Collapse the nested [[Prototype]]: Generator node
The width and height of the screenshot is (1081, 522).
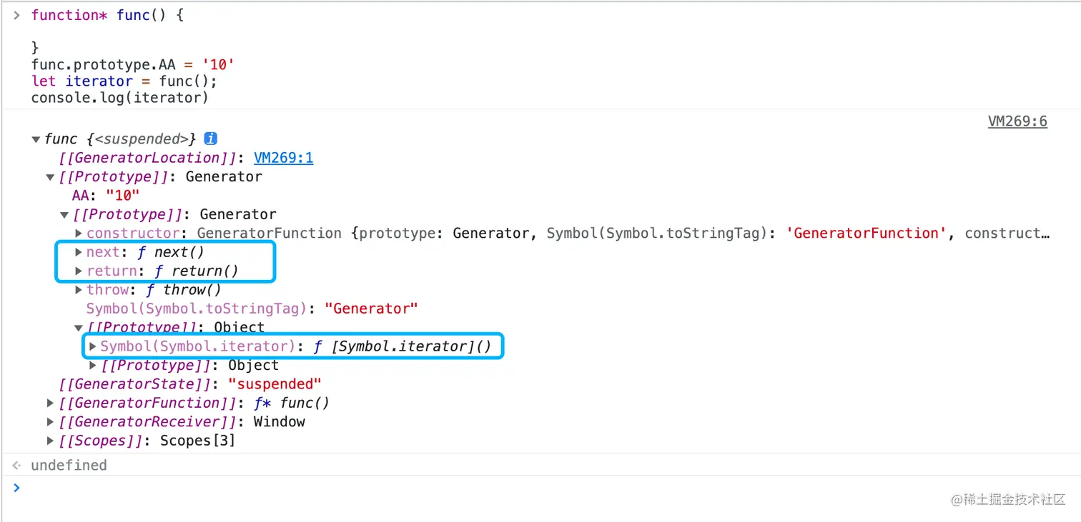pos(64,215)
